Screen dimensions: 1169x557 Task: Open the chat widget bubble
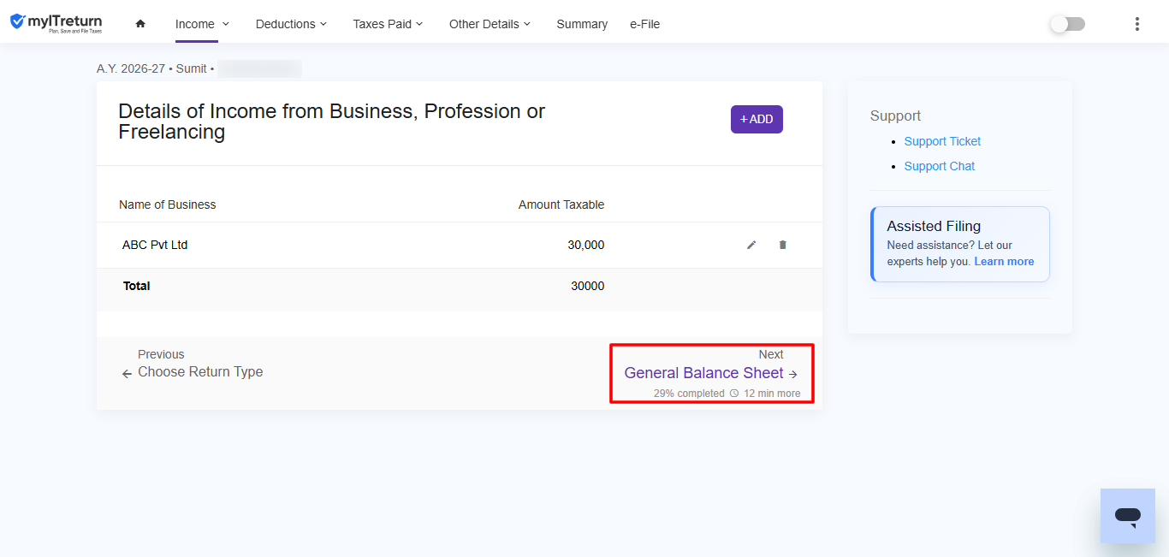point(1127,516)
